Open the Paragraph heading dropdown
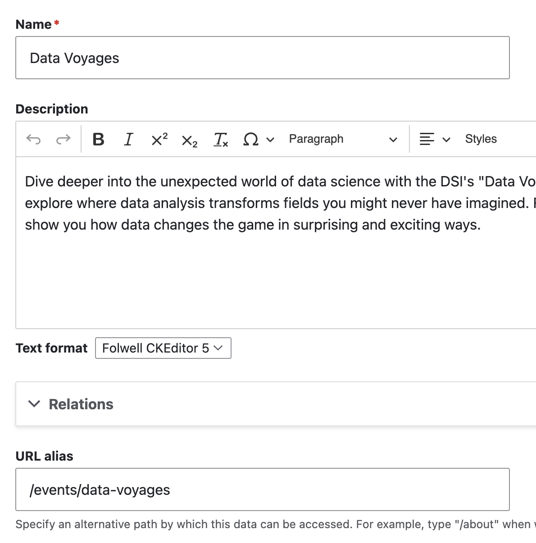Viewport: 536px width, 543px height. [343, 139]
